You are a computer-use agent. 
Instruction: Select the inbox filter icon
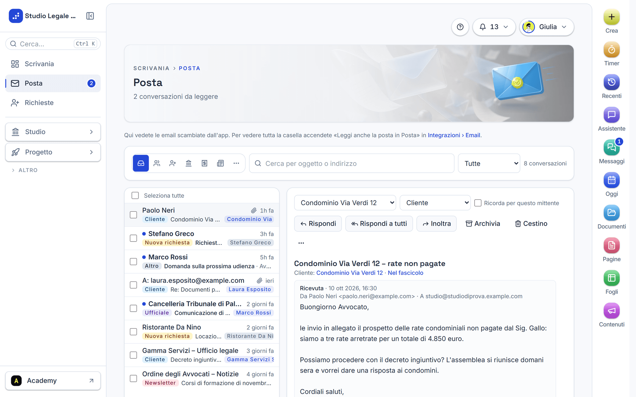point(141,163)
